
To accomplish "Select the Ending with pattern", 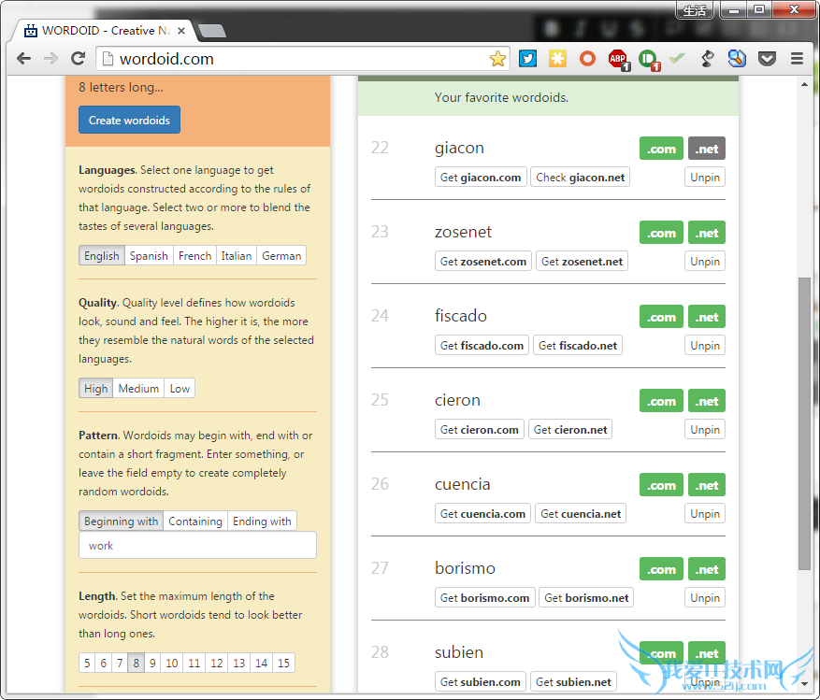I will [x=262, y=521].
